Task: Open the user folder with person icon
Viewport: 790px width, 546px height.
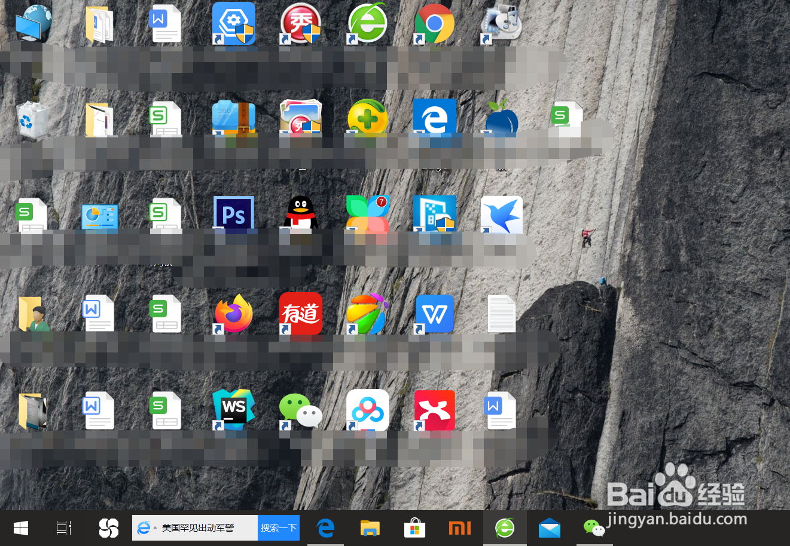Action: (33, 313)
